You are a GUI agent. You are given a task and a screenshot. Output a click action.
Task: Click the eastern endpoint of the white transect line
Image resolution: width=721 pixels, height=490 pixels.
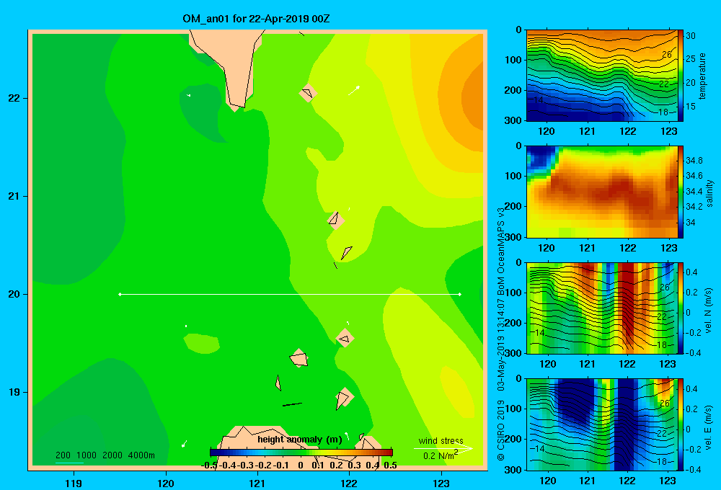[x=460, y=294]
